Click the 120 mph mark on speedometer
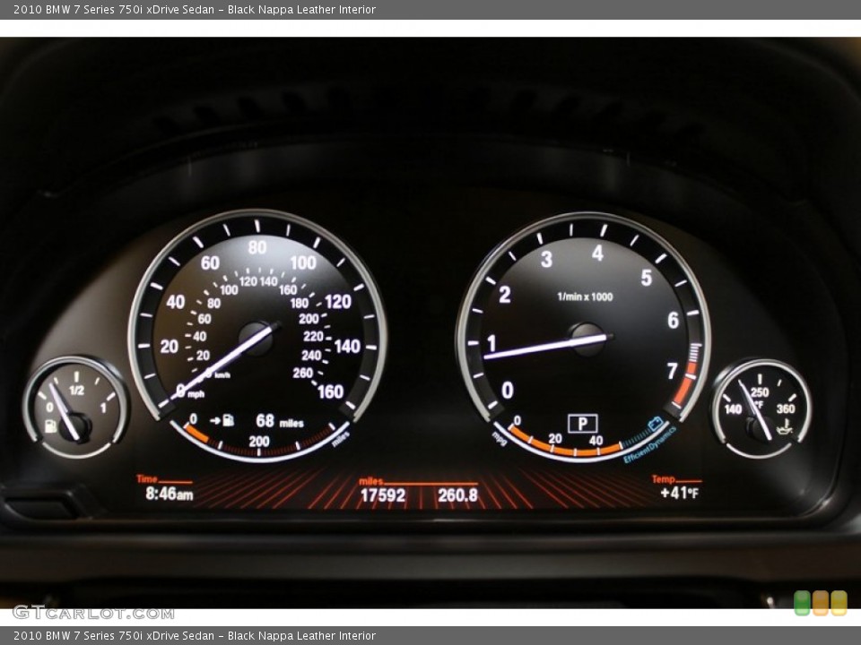Viewport: 861px width, 645px height. pyautogui.click(x=338, y=302)
